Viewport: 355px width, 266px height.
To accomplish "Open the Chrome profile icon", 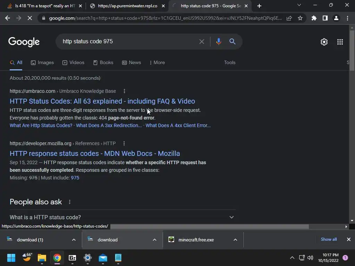I will [336, 18].
